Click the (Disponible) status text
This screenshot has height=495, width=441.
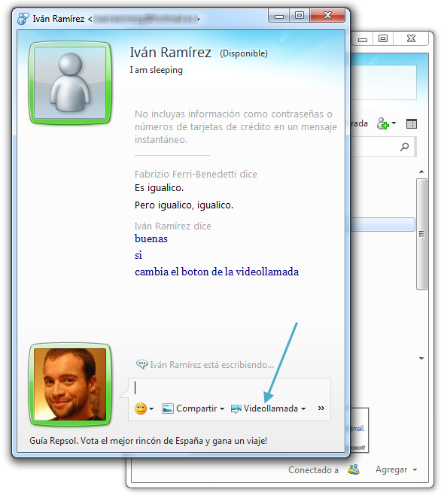[244, 53]
